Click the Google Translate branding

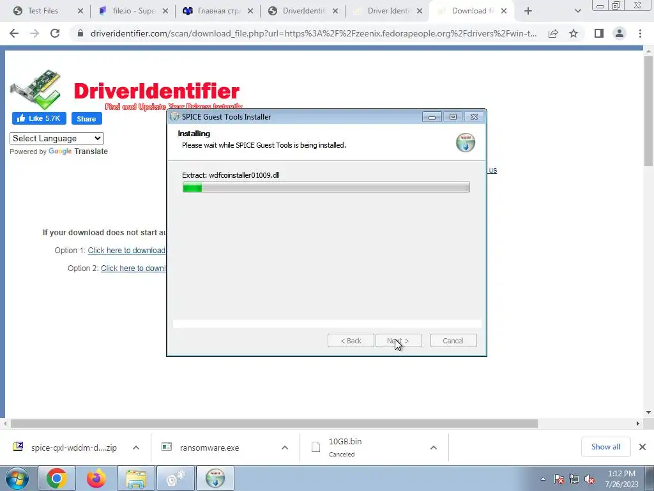click(x=78, y=151)
